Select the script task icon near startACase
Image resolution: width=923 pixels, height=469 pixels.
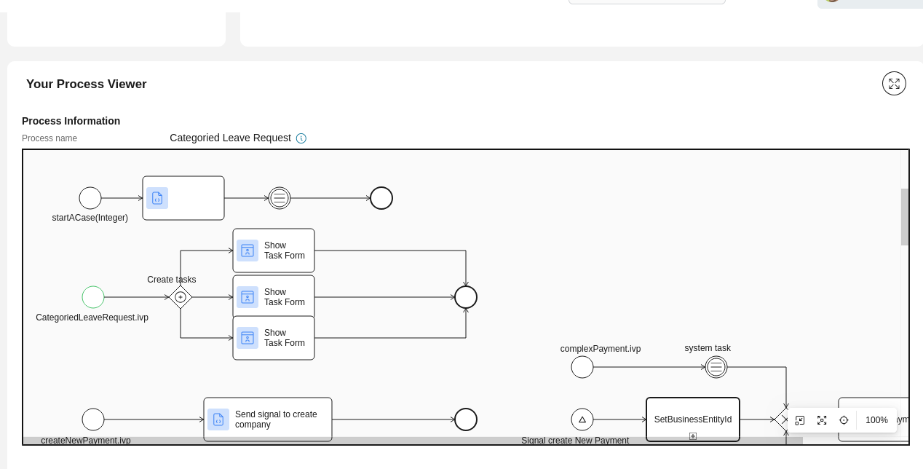157,198
